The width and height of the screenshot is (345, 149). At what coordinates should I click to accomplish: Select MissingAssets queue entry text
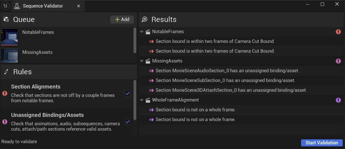pos(37,52)
